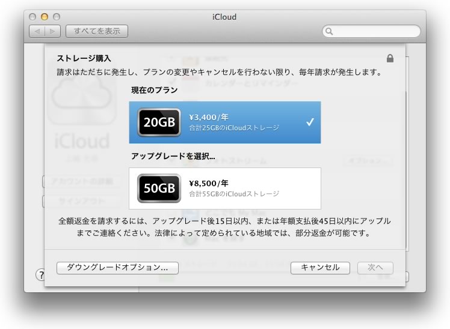The width and height of the screenshot is (450, 329).
Task: Open ダウングレードオプション... button
Action: click(117, 268)
